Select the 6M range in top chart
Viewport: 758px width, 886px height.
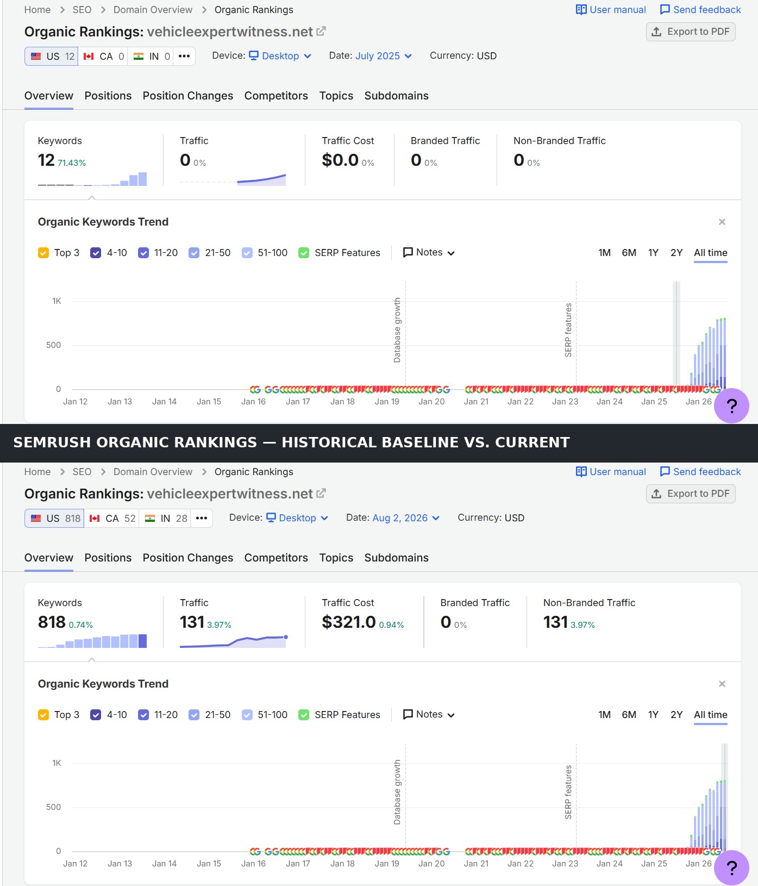tap(629, 253)
